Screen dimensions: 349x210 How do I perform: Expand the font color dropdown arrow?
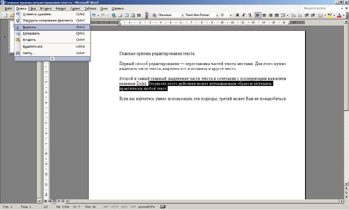pos(344,15)
